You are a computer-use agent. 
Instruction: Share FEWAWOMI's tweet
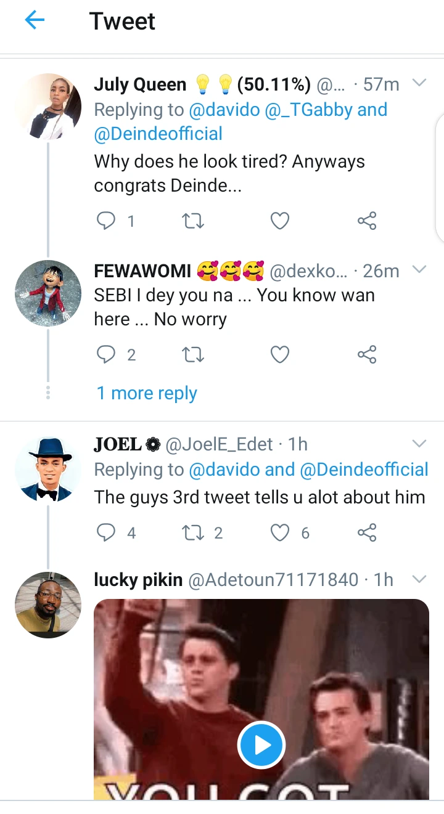click(x=367, y=354)
